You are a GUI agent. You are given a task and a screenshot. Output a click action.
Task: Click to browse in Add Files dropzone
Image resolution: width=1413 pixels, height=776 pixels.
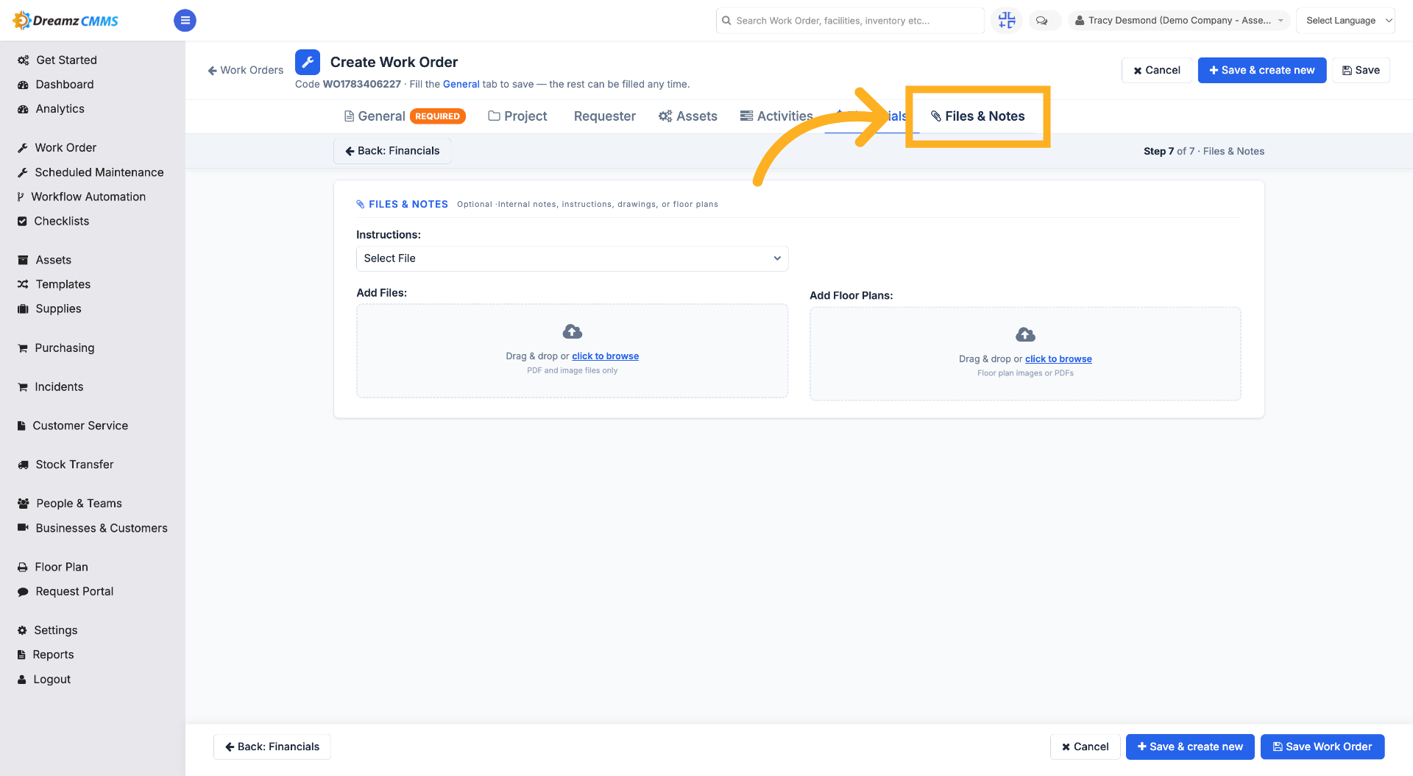[605, 356]
